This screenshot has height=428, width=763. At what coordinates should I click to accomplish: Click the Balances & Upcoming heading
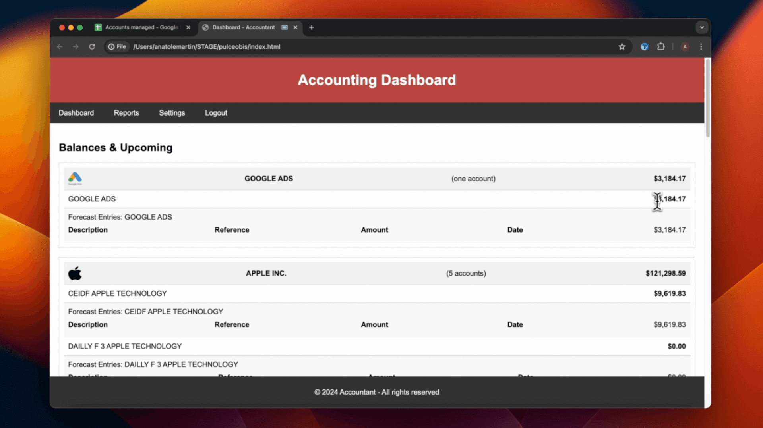pyautogui.click(x=116, y=148)
